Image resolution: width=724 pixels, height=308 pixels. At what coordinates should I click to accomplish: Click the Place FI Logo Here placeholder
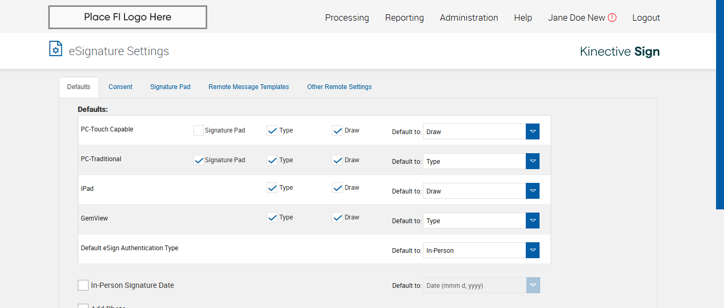click(x=128, y=17)
